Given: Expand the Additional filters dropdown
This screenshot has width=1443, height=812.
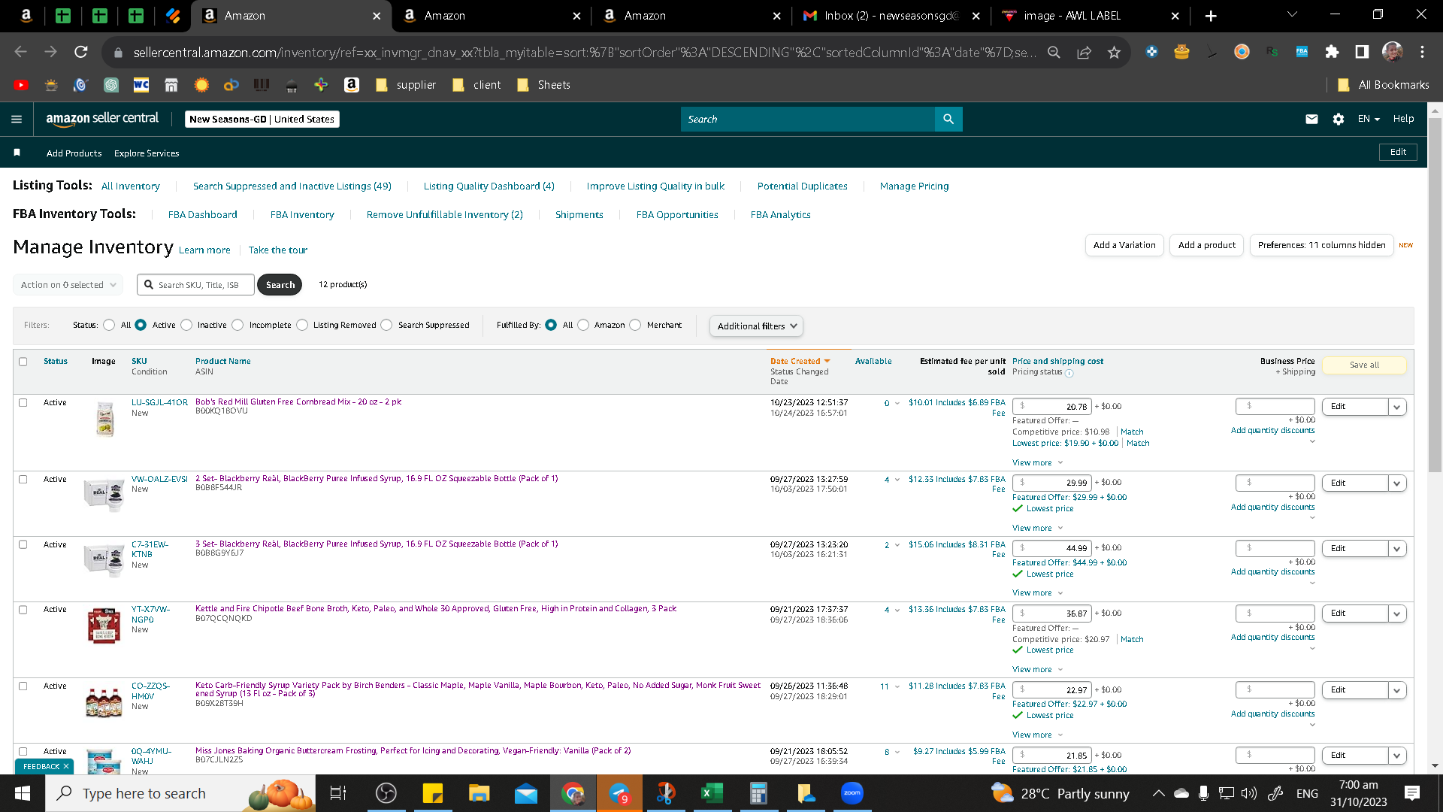Looking at the screenshot, I should [x=756, y=326].
